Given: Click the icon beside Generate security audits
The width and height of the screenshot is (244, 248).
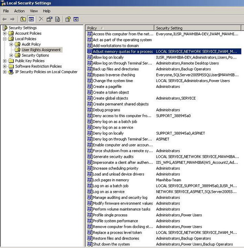Looking at the screenshot, I should coord(89,157).
